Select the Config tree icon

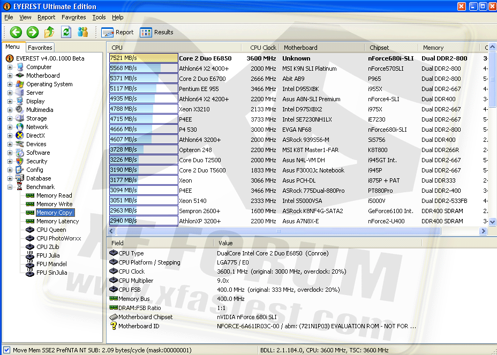click(20, 170)
